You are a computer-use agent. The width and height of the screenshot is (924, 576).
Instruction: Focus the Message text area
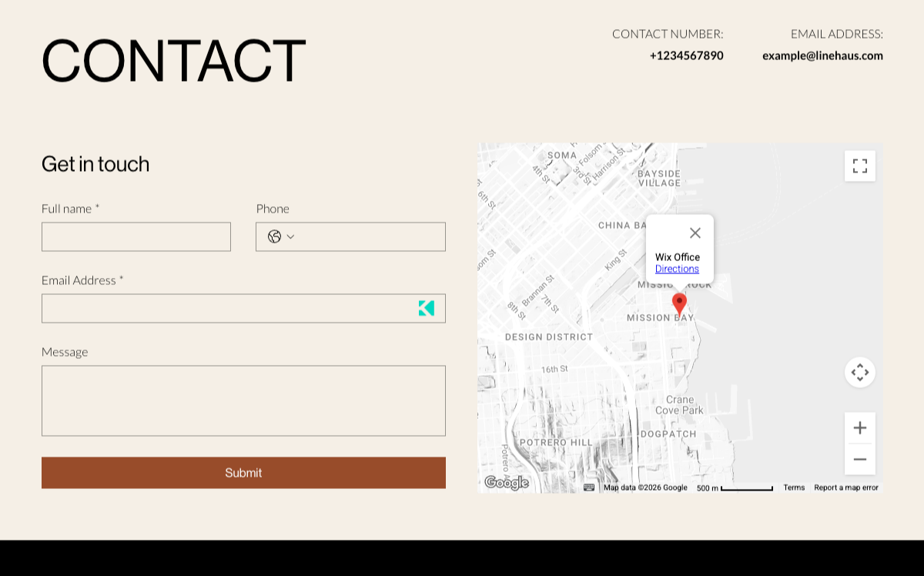pyautogui.click(x=243, y=400)
